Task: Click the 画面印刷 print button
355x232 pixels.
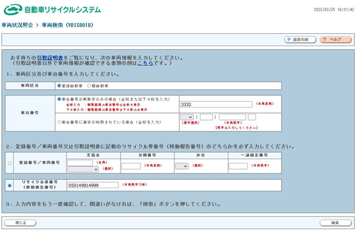Action: (300, 40)
